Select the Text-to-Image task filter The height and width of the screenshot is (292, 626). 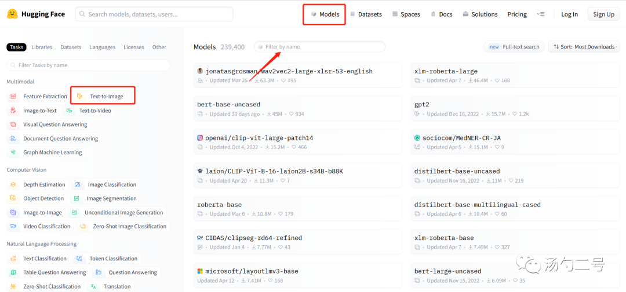(x=101, y=97)
